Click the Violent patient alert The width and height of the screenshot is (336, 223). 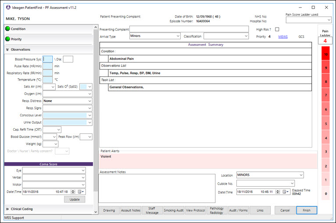tap(106, 157)
